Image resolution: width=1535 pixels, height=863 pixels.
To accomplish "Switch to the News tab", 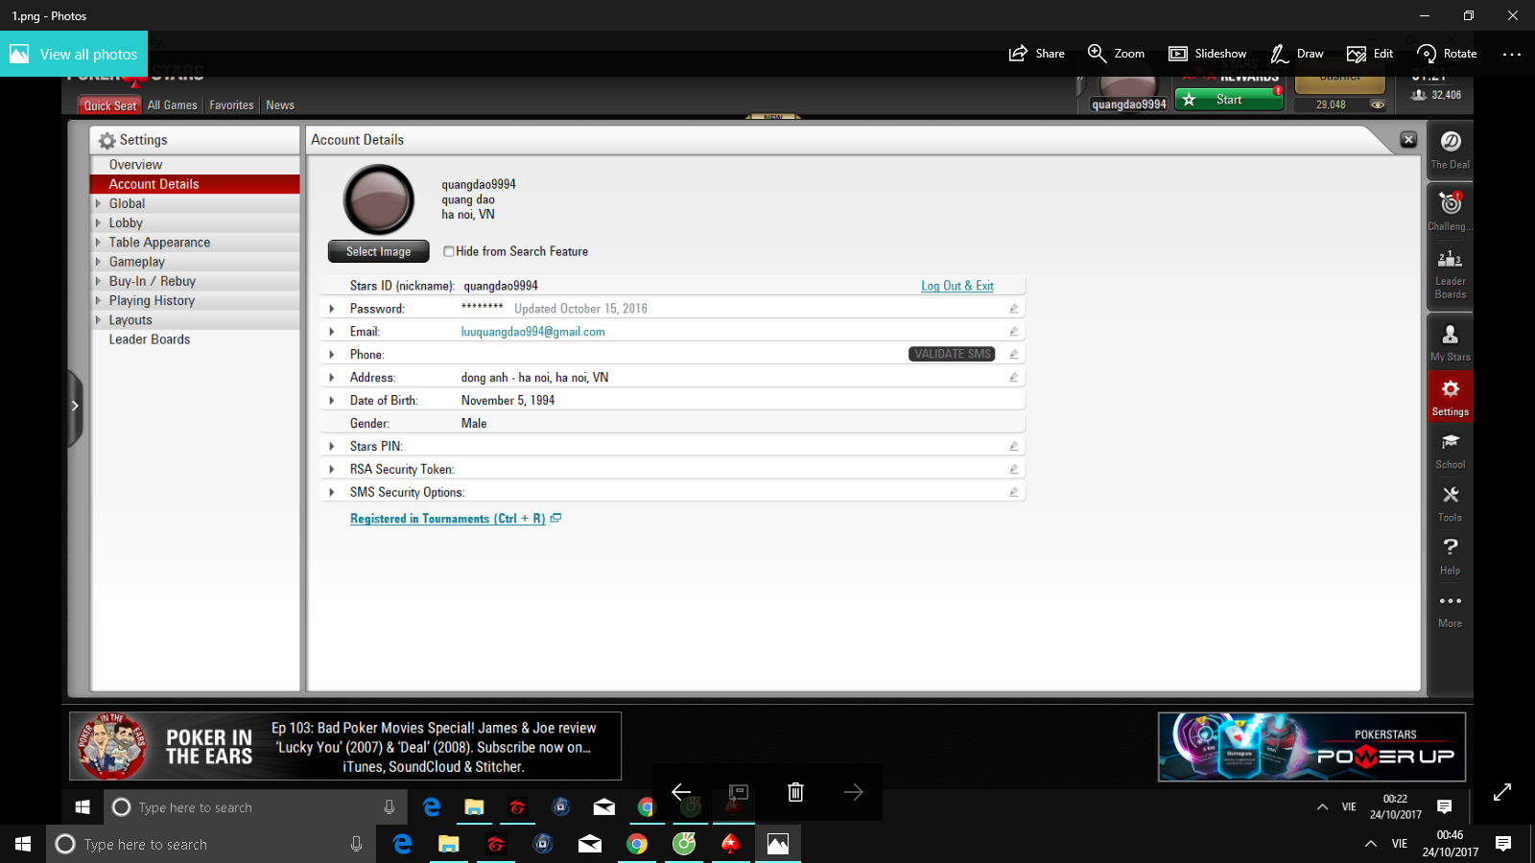I will click(280, 105).
